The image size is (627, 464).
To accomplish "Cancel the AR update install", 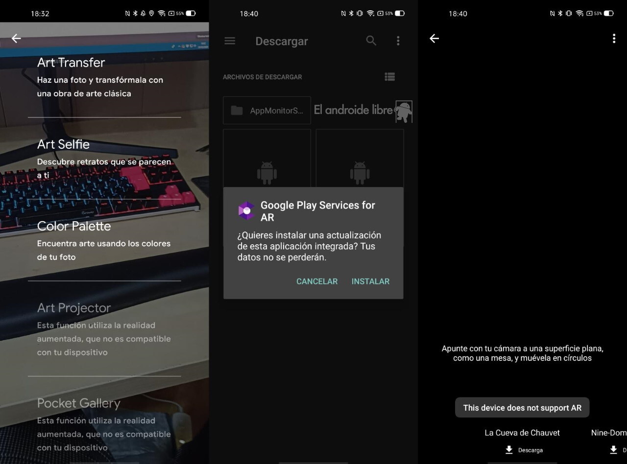I will click(317, 281).
